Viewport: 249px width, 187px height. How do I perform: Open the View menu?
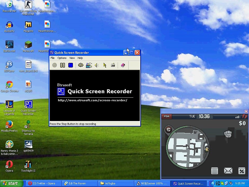click(72, 58)
